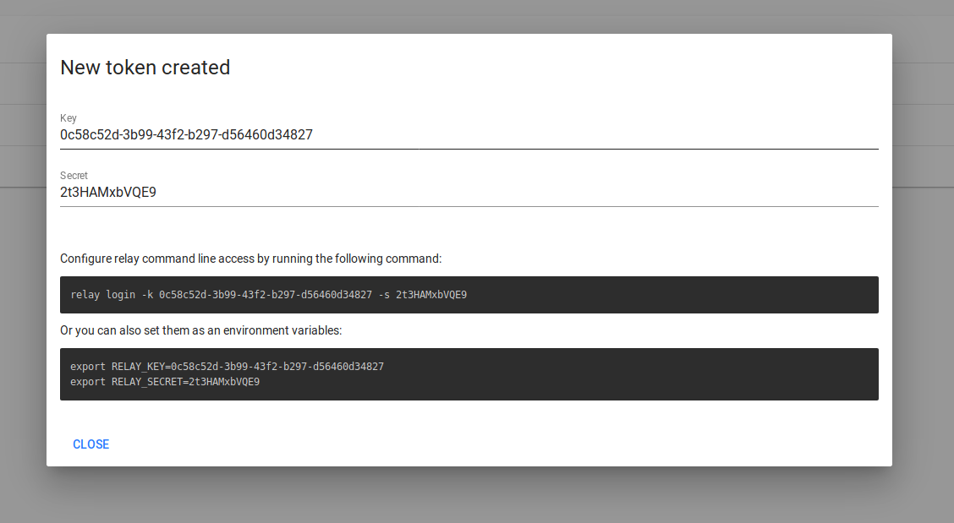
Task: Click the New token created dialog title
Action: [x=145, y=68]
